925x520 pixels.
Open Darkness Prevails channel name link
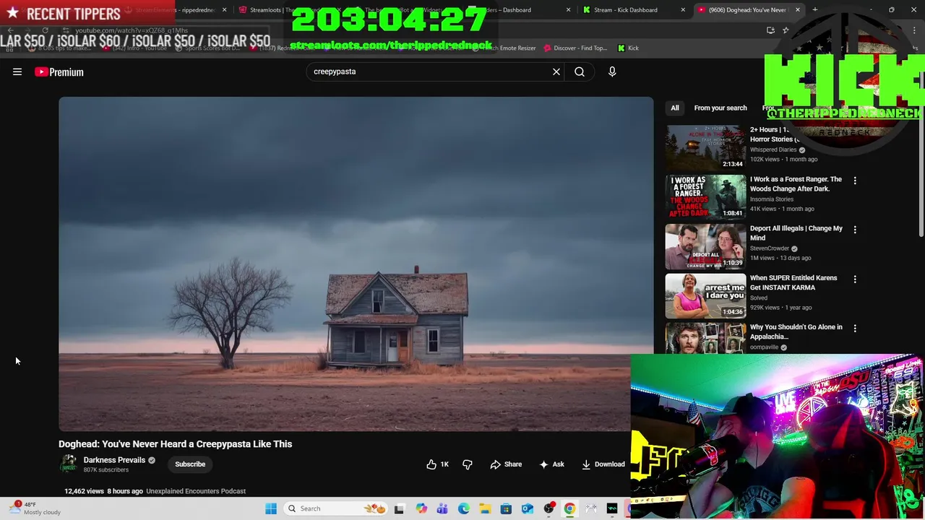(114, 460)
